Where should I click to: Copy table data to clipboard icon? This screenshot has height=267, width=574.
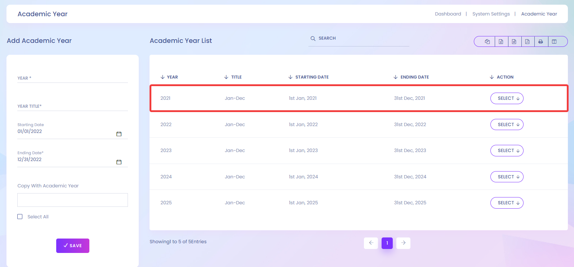point(487,41)
